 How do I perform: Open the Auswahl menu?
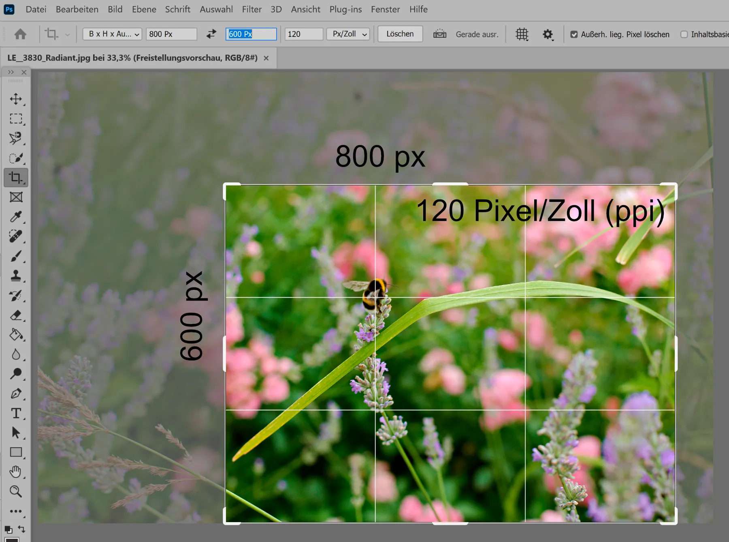click(216, 9)
